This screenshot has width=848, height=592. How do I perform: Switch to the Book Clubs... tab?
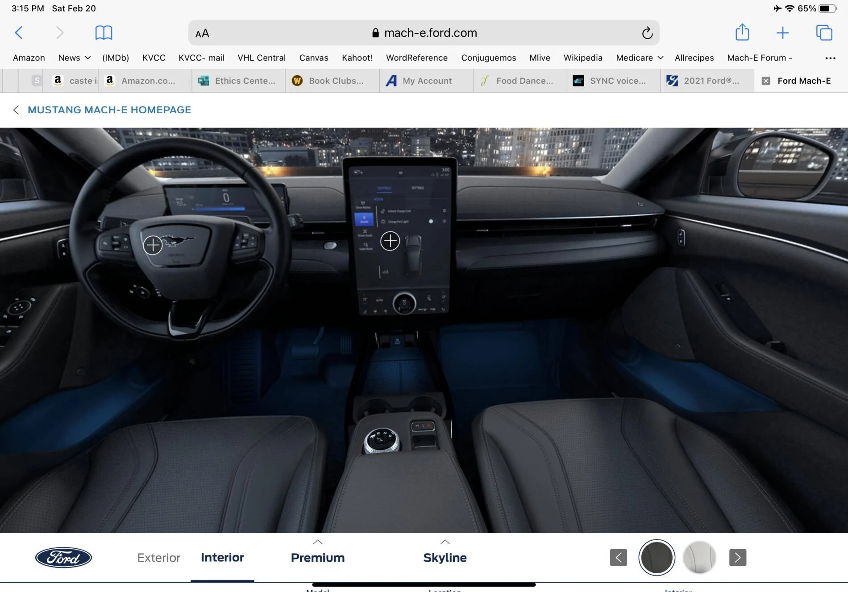coord(333,81)
